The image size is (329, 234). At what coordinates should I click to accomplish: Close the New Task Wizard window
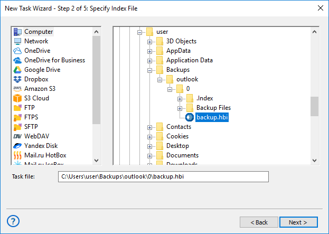[321, 8]
